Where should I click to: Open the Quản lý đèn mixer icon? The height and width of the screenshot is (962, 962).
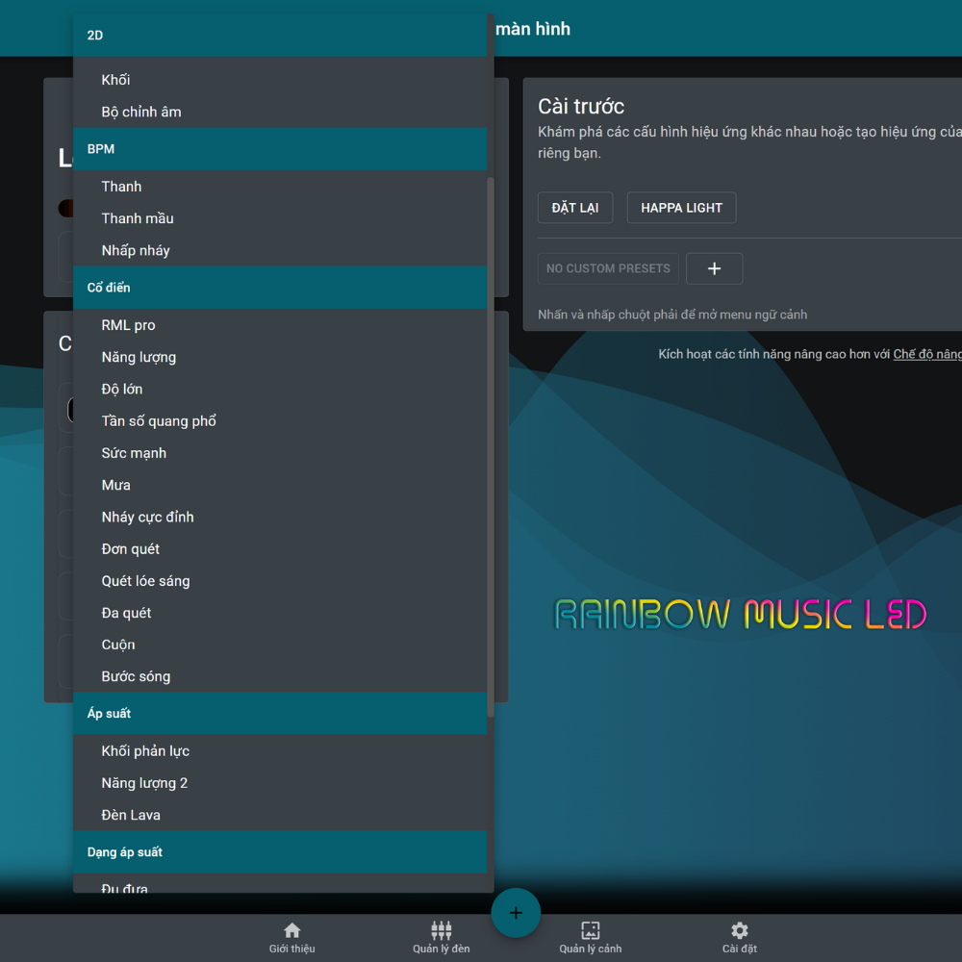coord(441,936)
